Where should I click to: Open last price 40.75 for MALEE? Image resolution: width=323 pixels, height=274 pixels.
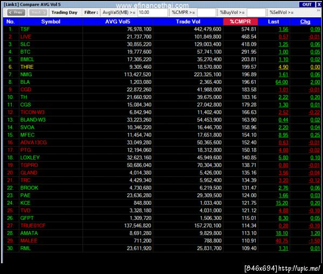282,241
